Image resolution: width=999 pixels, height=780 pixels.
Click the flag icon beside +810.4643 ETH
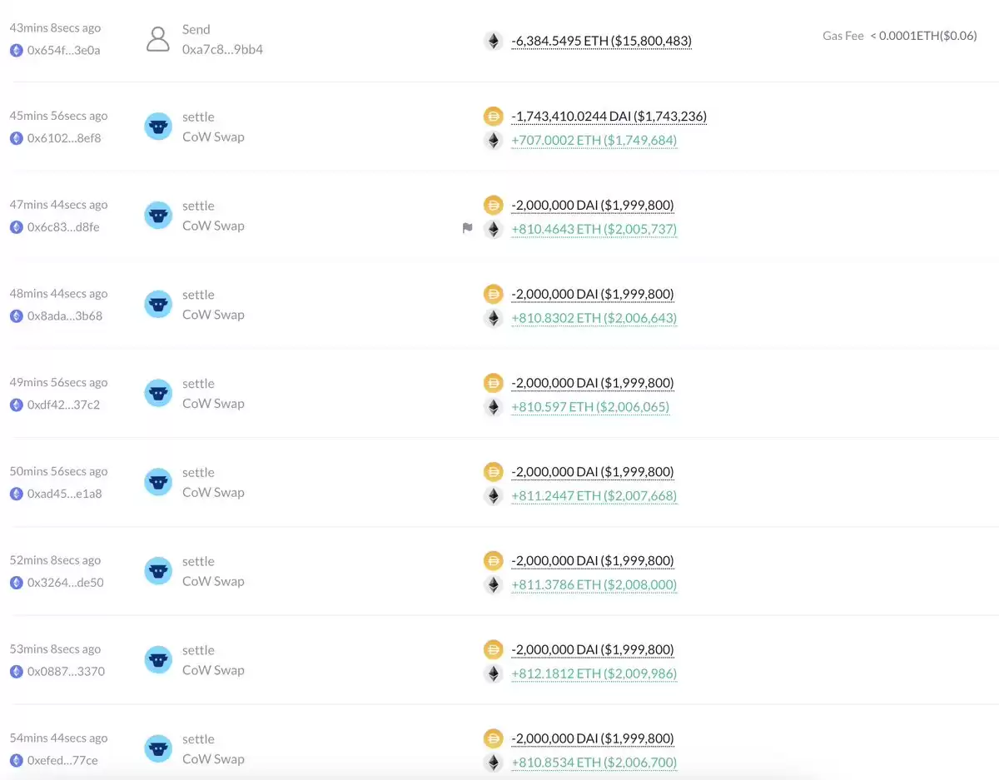pyautogui.click(x=468, y=229)
